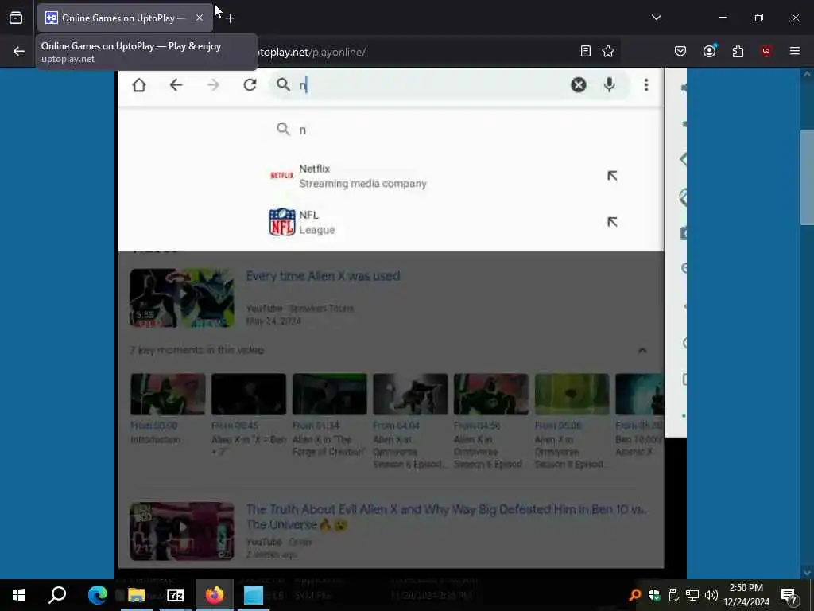
Task: Bookmark this page with the star
Action: pos(608,51)
